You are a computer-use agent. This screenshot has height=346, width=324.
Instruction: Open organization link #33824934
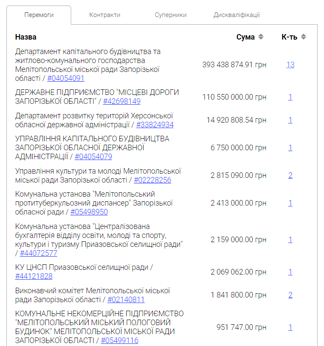(x=155, y=125)
